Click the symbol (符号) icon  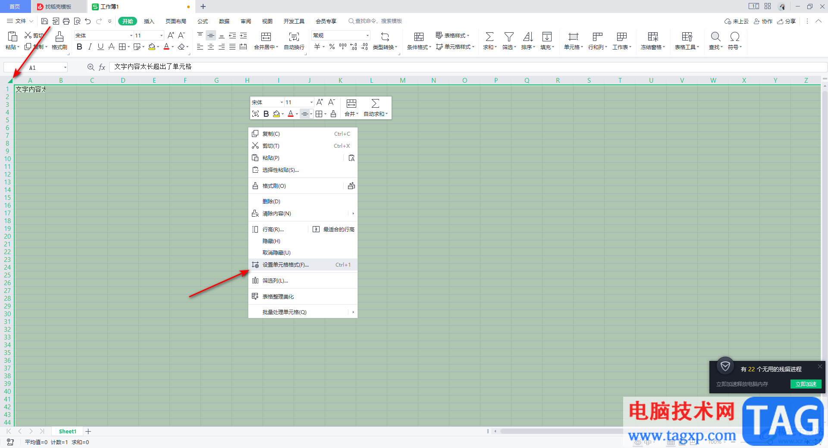pyautogui.click(x=735, y=37)
